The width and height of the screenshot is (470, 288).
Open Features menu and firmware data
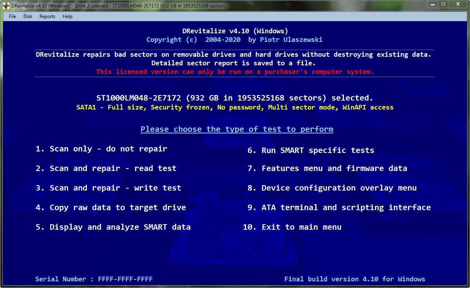pos(327,169)
